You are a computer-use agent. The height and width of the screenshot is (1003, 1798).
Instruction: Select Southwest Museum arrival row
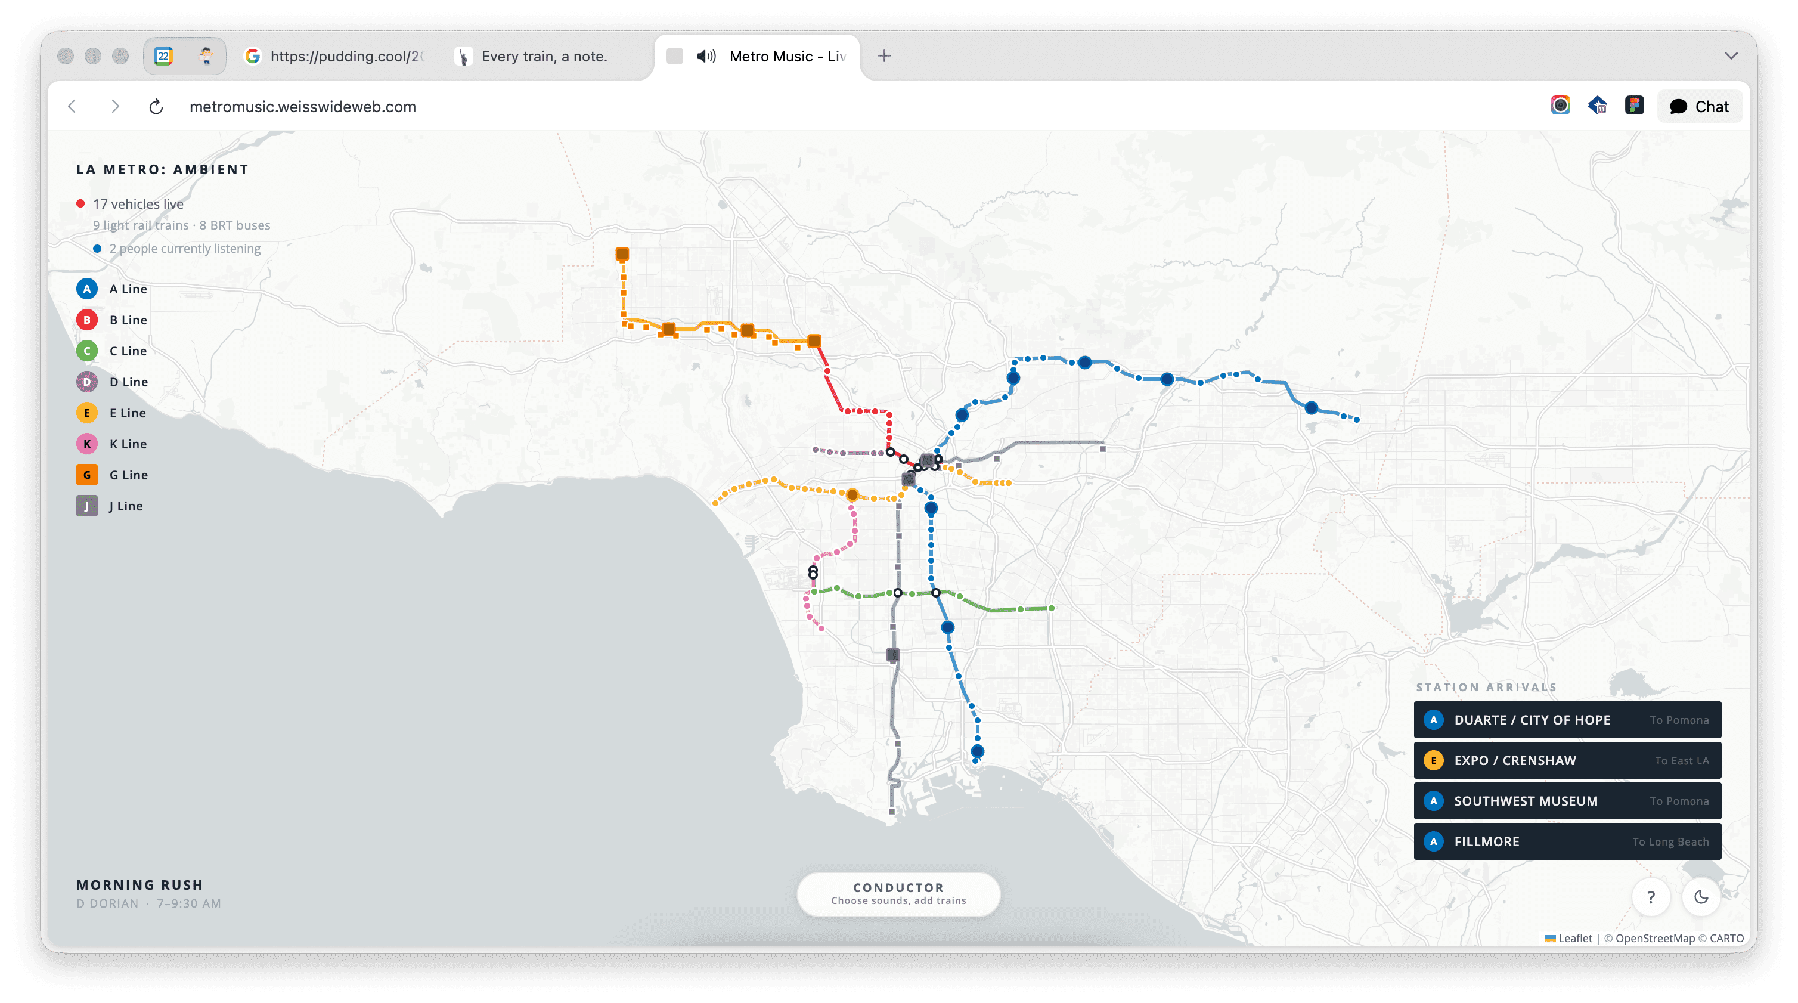pos(1567,801)
